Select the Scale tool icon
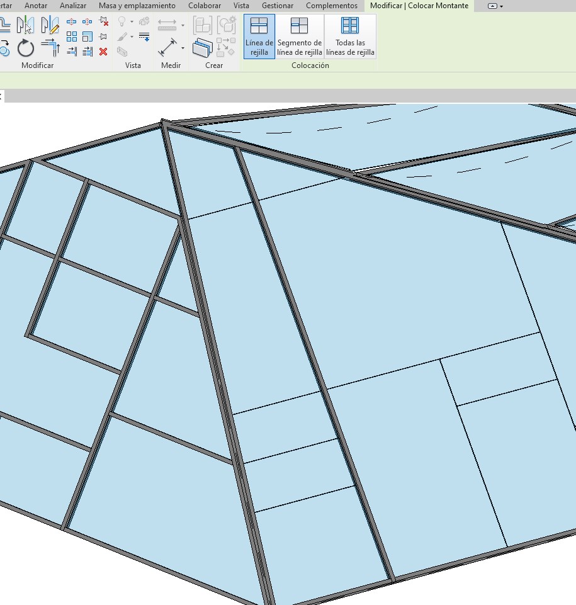This screenshot has height=605, width=576. (88, 37)
